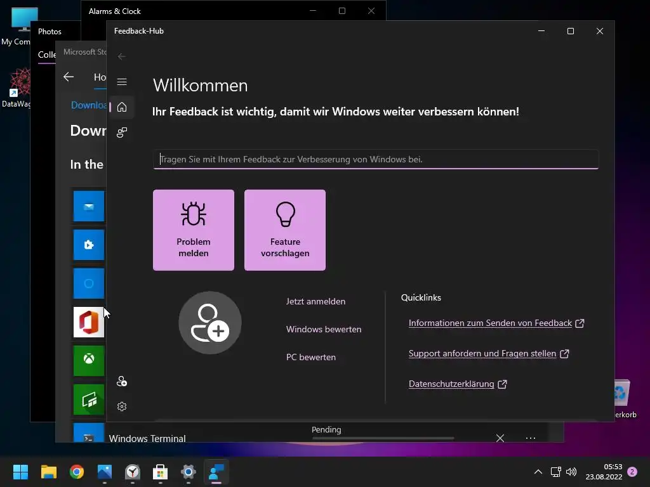Click the account sign-in icon in sidebar
Image resolution: width=650 pixels, height=487 pixels.
click(121, 381)
